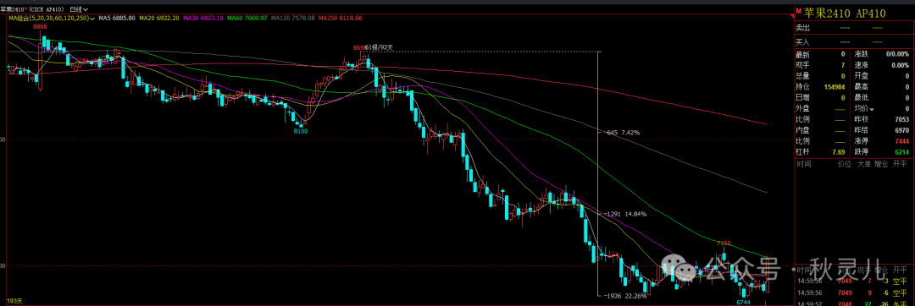The image size is (915, 306).
Task: Click the 涨跌 value 0/0.00%
Action: pyautogui.click(x=897, y=53)
